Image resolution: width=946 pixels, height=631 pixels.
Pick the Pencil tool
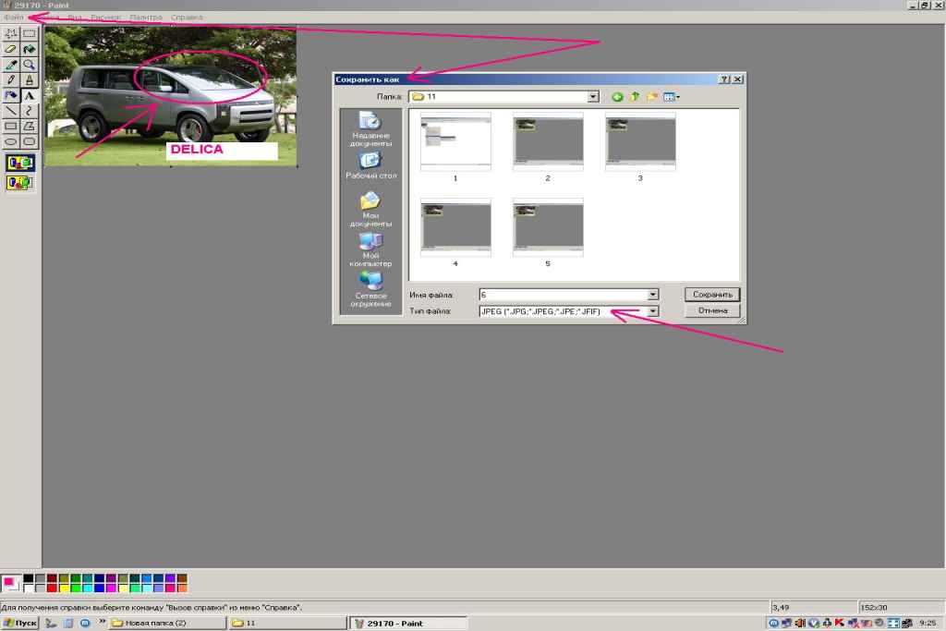pyautogui.click(x=11, y=80)
